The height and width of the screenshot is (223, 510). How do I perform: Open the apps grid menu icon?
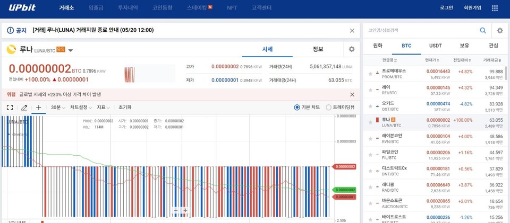coord(495,8)
